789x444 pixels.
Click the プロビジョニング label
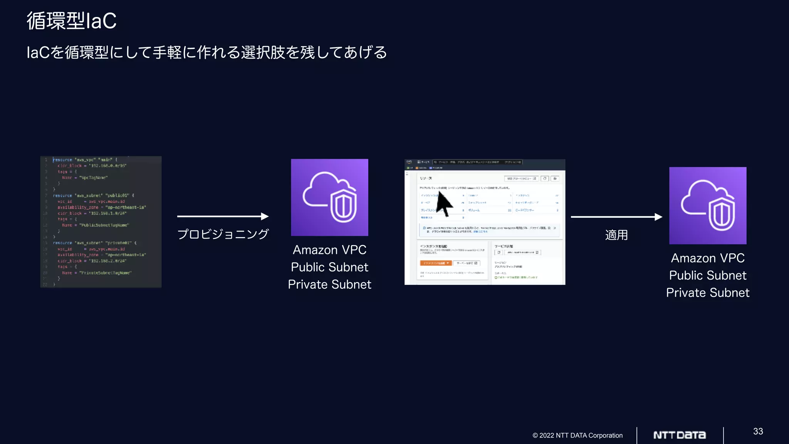click(223, 234)
